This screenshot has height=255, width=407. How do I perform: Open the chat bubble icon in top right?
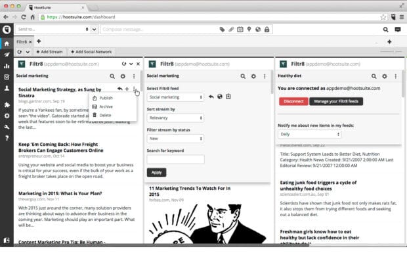[398, 30]
